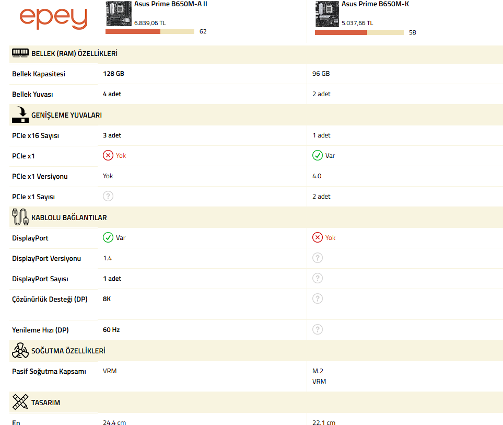Click the 6.839,06 TL price

(x=150, y=23)
